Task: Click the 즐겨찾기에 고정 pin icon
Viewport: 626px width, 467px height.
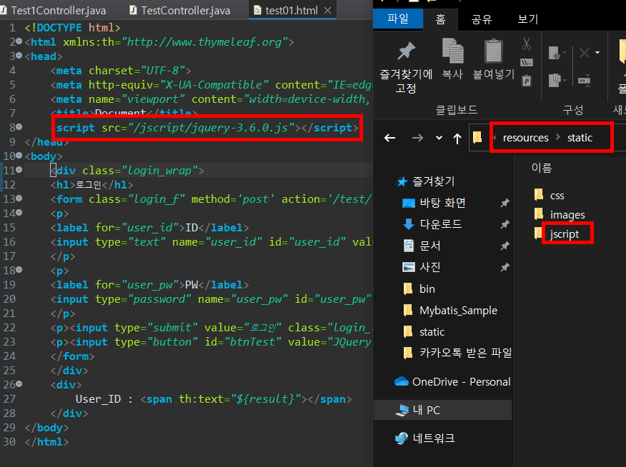Action: (x=406, y=52)
